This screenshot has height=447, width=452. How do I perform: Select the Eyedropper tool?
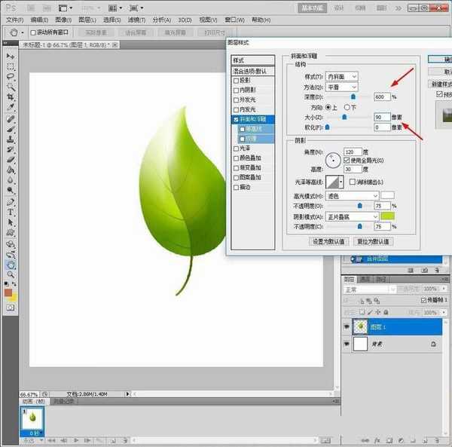(x=11, y=108)
